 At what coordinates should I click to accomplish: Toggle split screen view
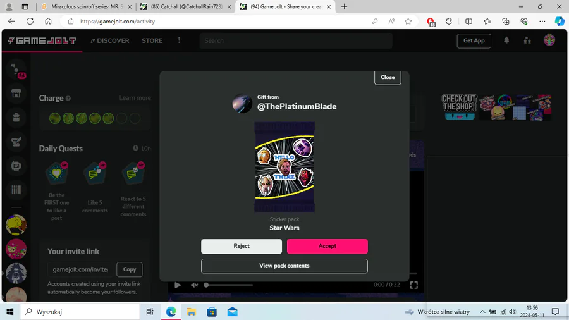pos(468,22)
